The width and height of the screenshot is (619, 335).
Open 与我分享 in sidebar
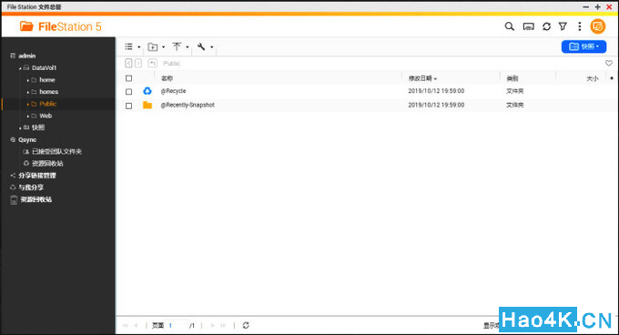pos(31,188)
